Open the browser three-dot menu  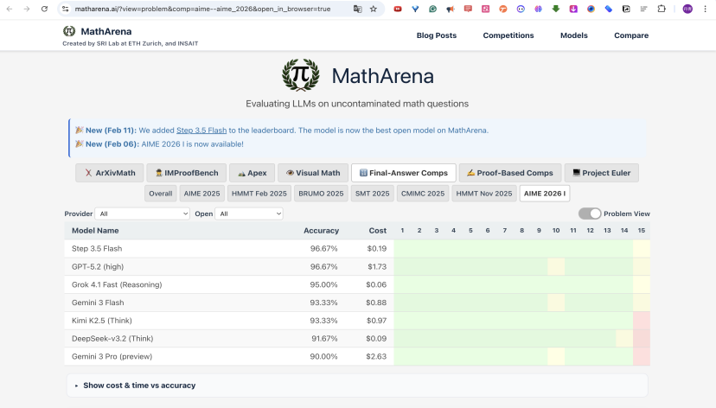click(705, 9)
